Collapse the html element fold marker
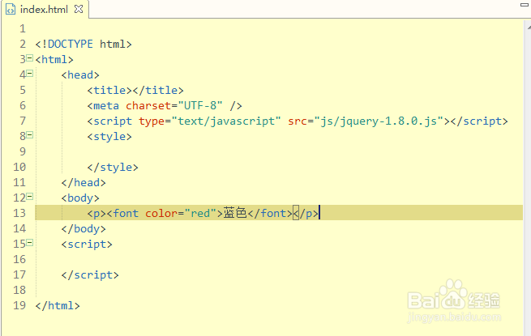Image resolution: width=531 pixels, height=336 pixels. tap(29, 58)
